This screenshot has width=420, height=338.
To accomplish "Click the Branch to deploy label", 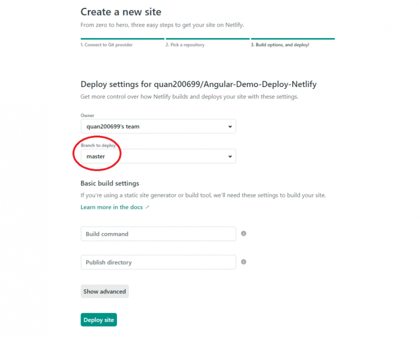I will point(98,146).
